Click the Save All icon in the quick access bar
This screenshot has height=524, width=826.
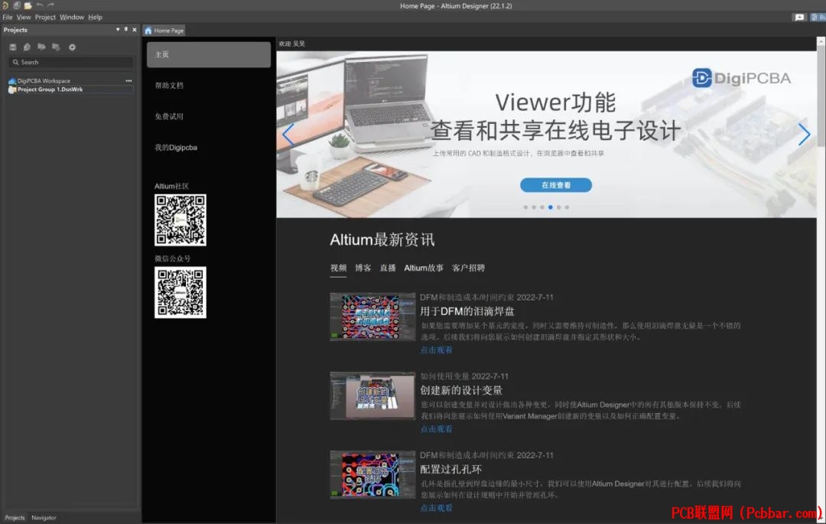click(x=16, y=5)
